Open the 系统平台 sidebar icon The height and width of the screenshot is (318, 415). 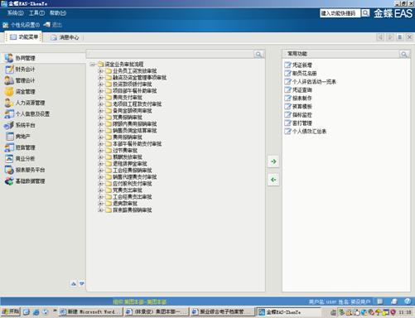9,125
